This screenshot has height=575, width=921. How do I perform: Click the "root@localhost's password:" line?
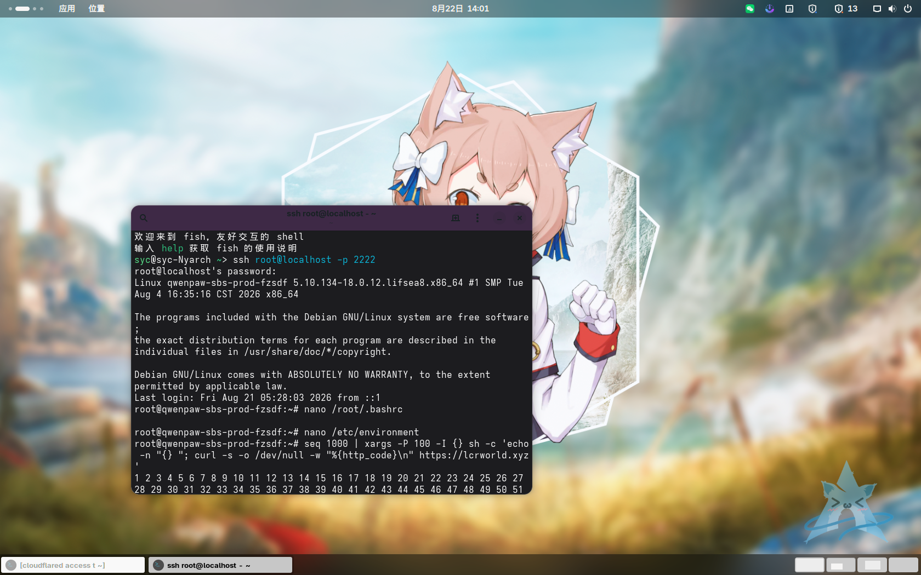click(x=206, y=271)
